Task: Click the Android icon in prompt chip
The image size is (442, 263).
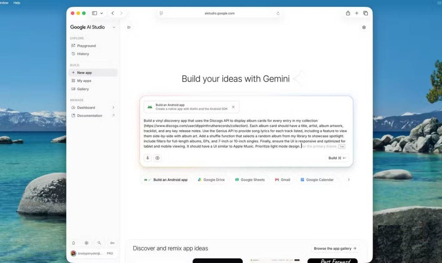Action: [150, 107]
